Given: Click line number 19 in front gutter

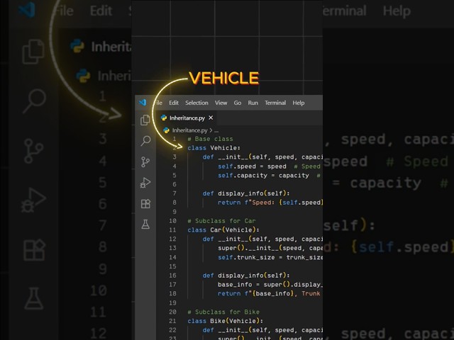Looking at the screenshot, I should click(x=172, y=302).
